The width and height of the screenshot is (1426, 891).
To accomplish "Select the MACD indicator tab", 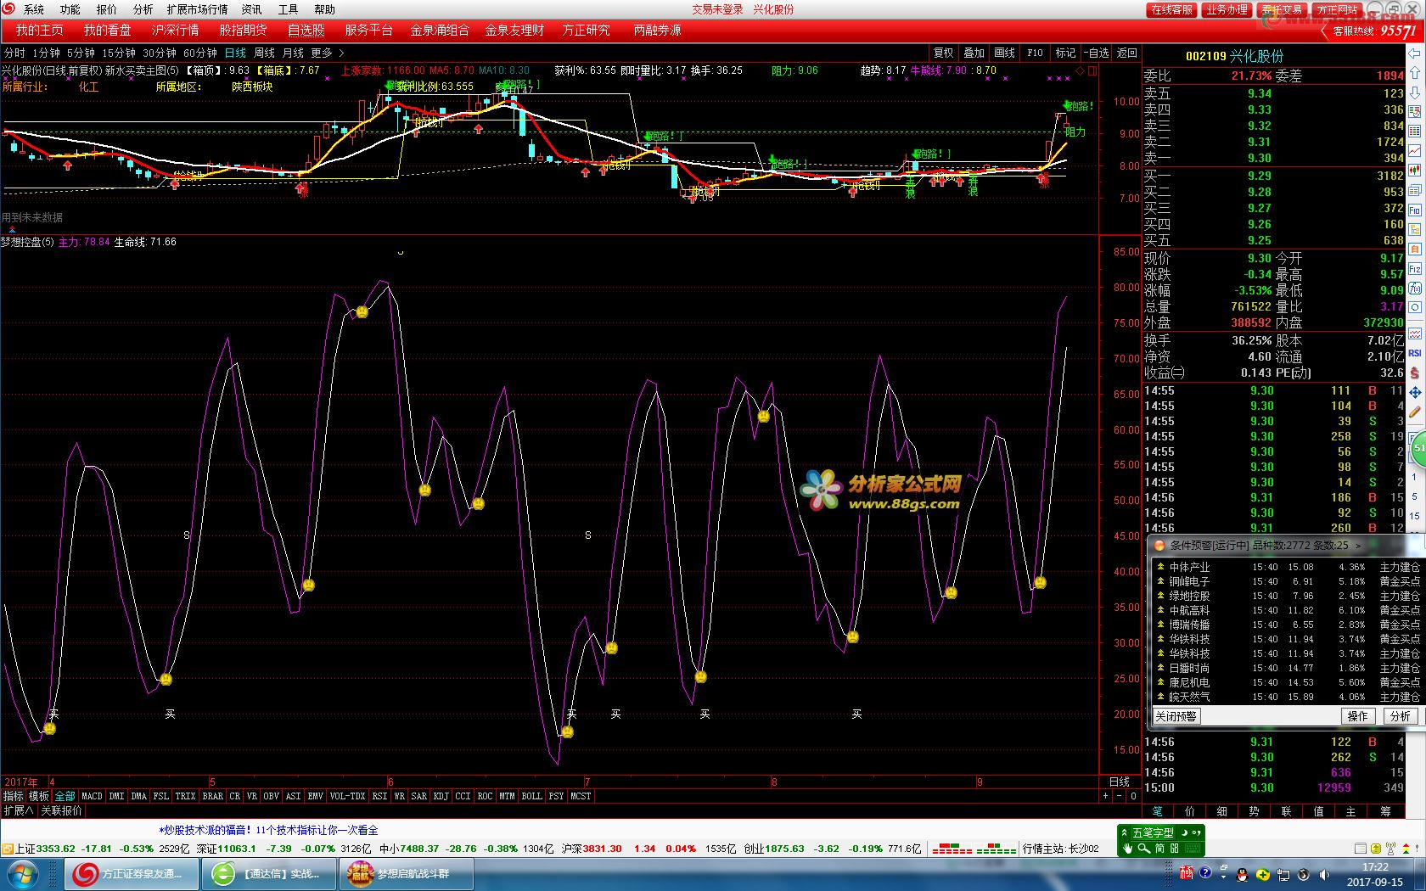I will pyautogui.click(x=92, y=796).
